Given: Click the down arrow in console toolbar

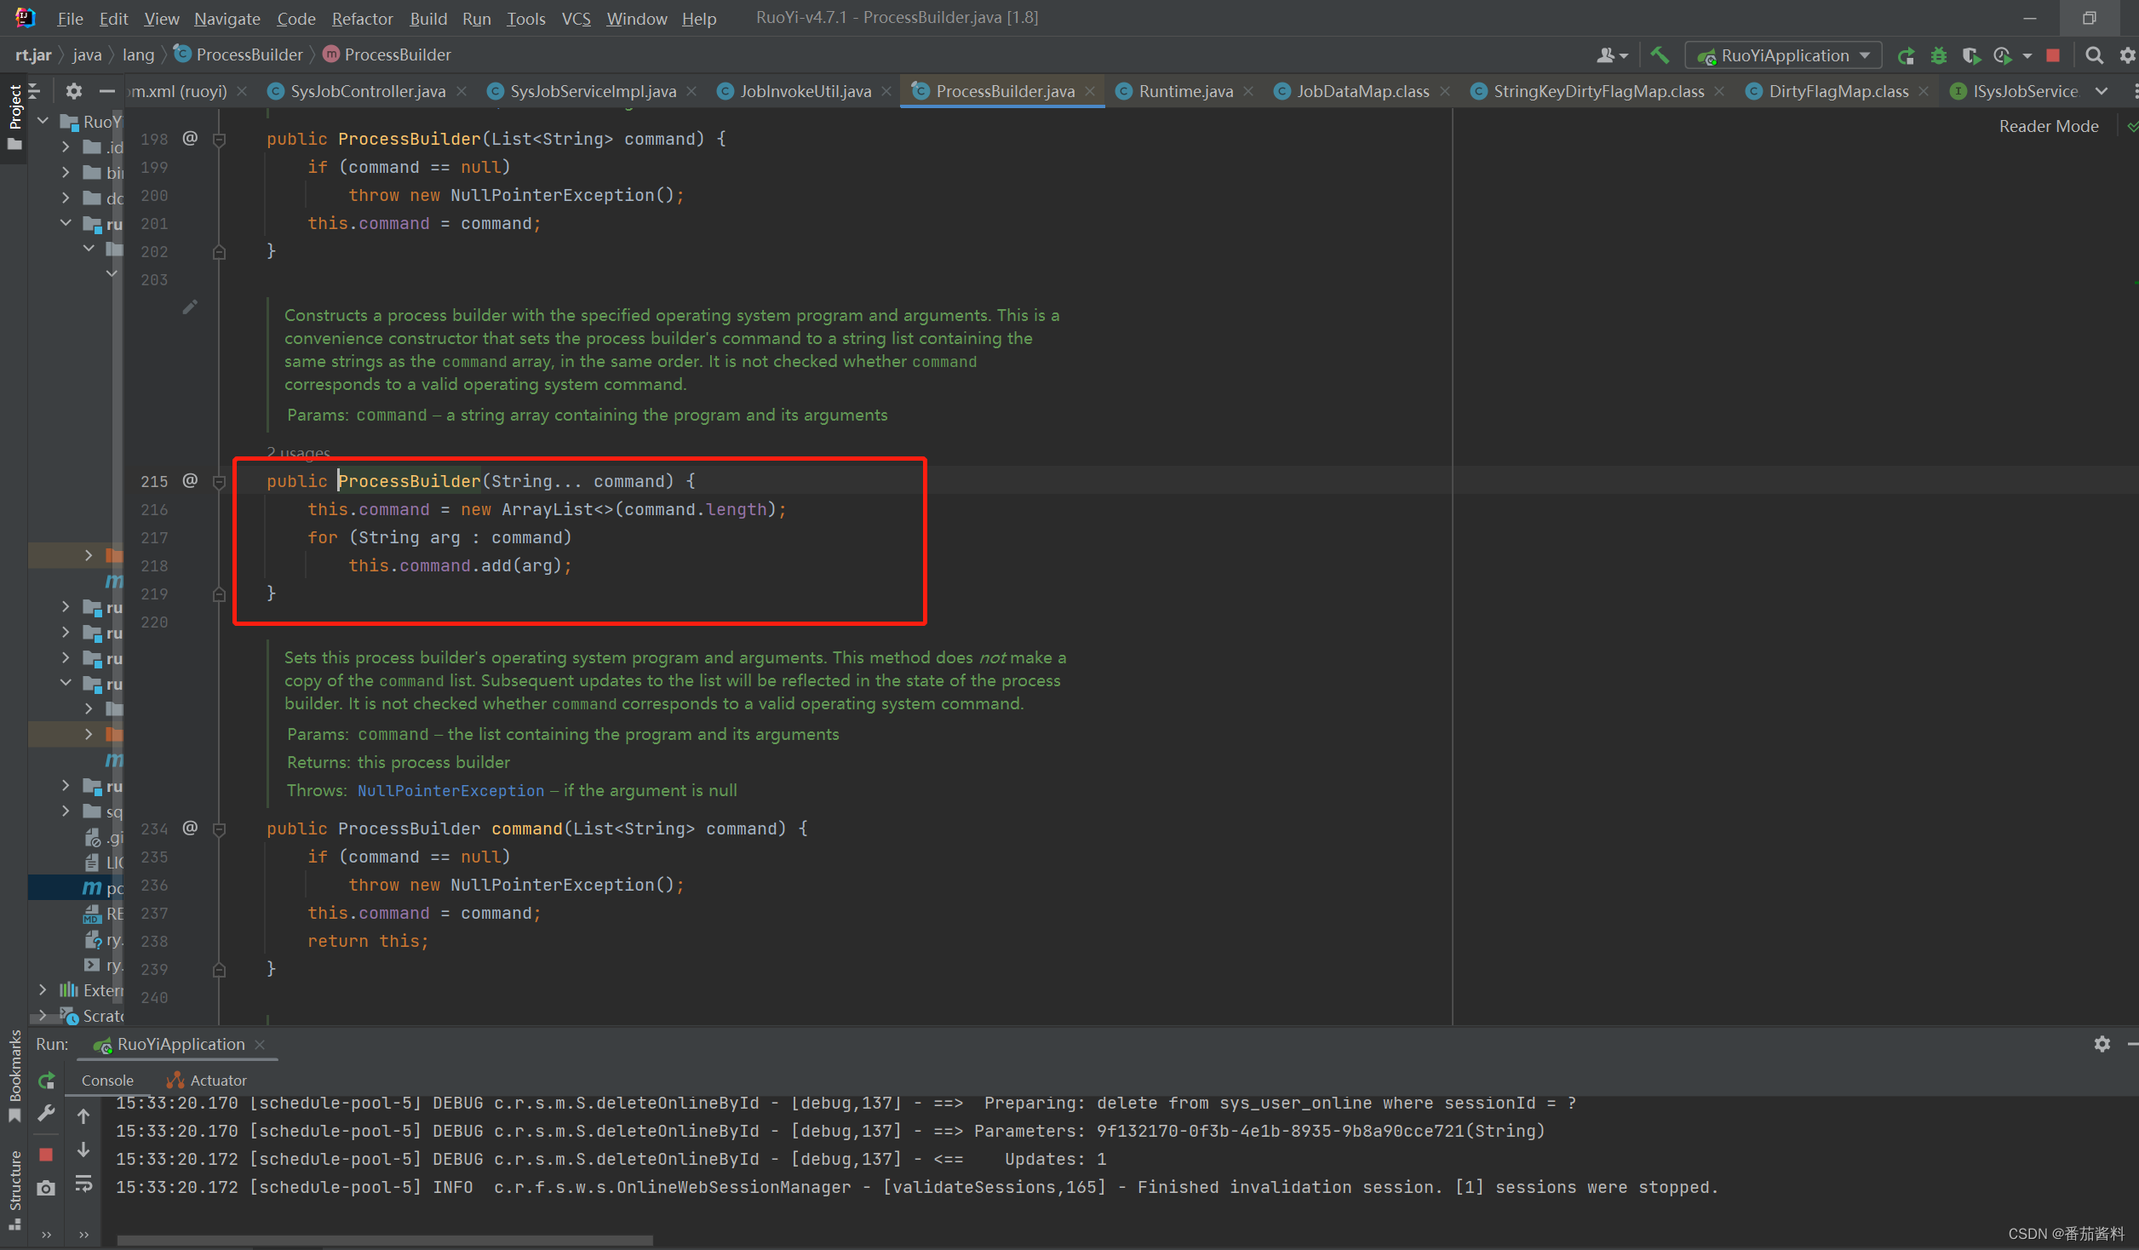Looking at the screenshot, I should tap(83, 1150).
